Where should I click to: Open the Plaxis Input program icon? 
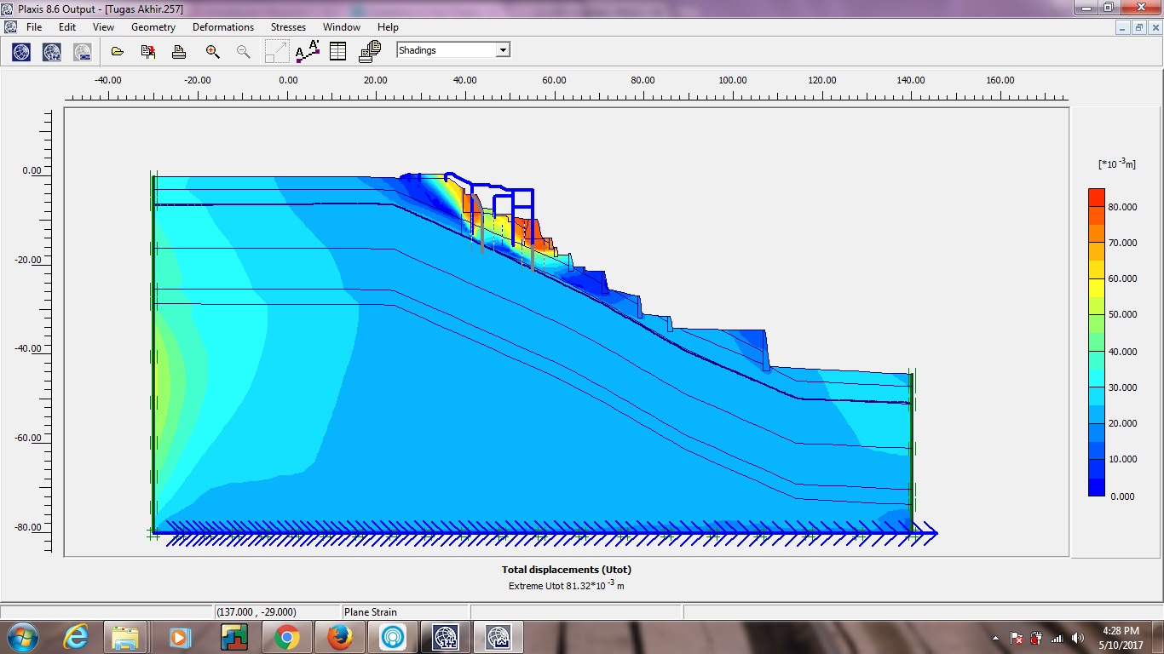point(21,52)
